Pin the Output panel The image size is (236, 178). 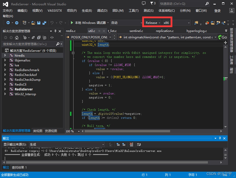tap(220, 138)
